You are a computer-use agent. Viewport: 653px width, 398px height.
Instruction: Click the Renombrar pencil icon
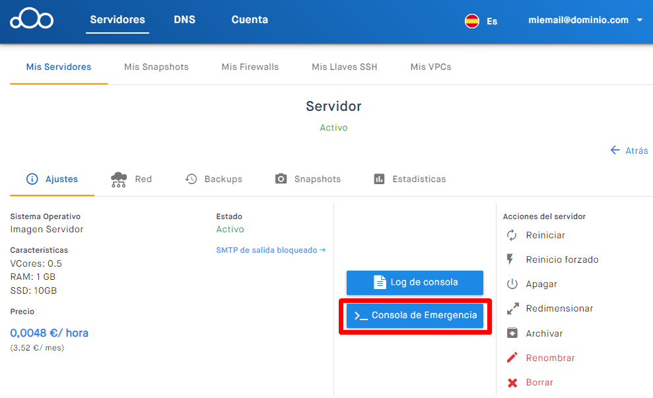512,358
